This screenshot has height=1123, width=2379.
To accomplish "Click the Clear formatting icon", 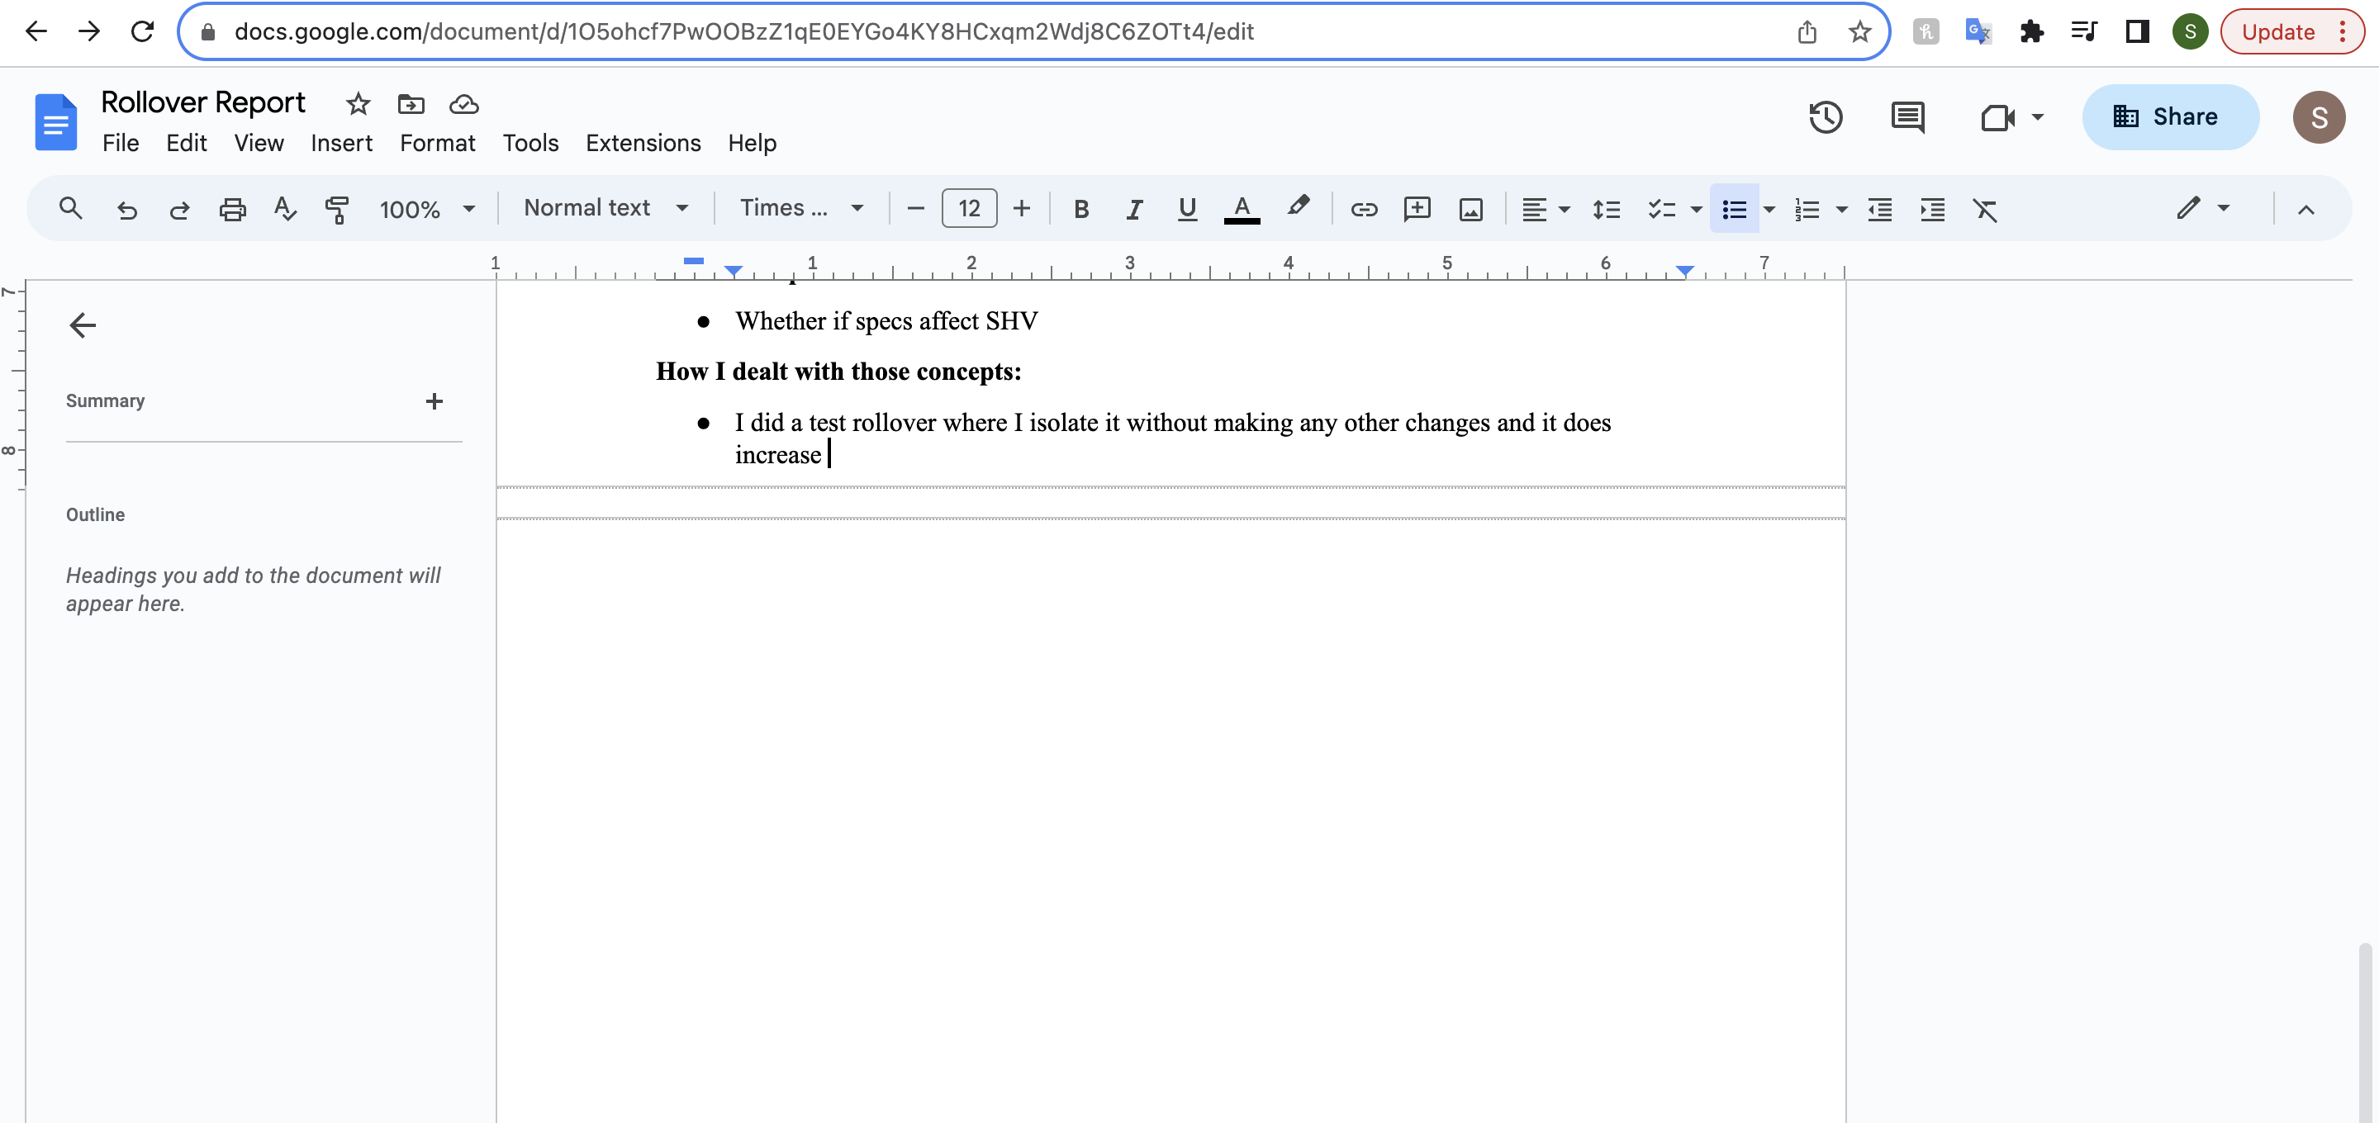I will point(1985,210).
